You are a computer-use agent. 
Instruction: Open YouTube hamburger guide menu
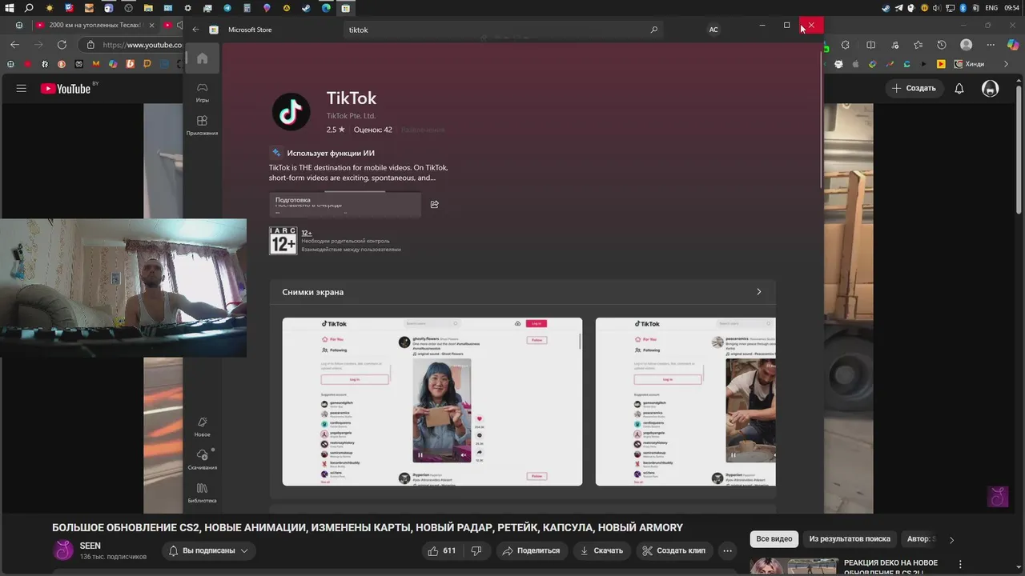[22, 88]
